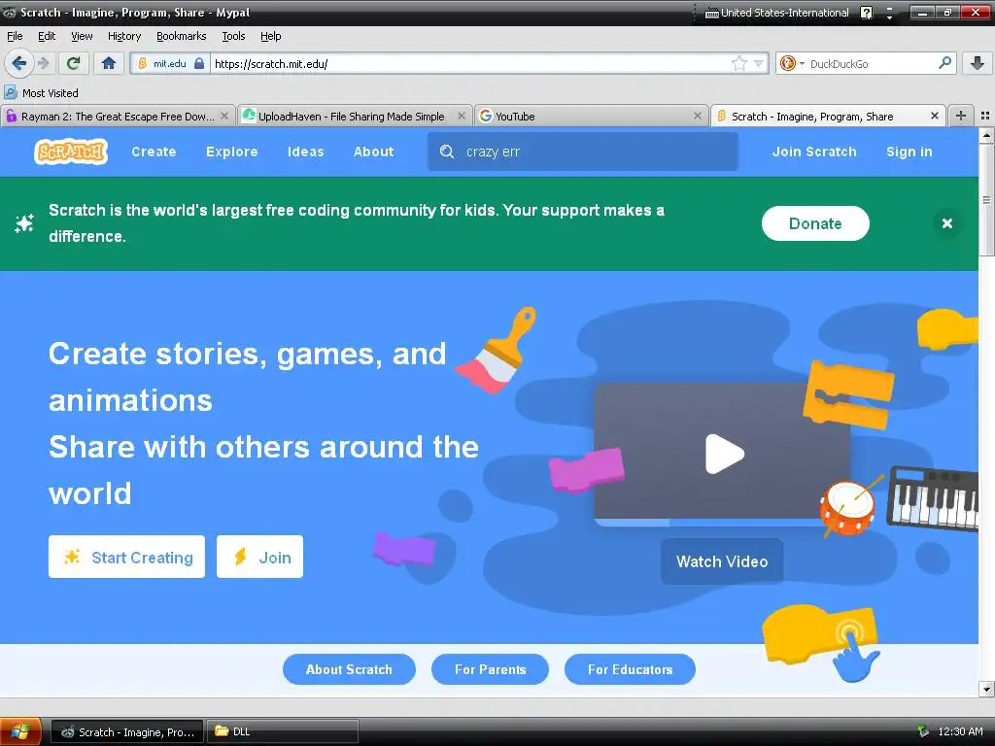Open the Help menu

[270, 36]
